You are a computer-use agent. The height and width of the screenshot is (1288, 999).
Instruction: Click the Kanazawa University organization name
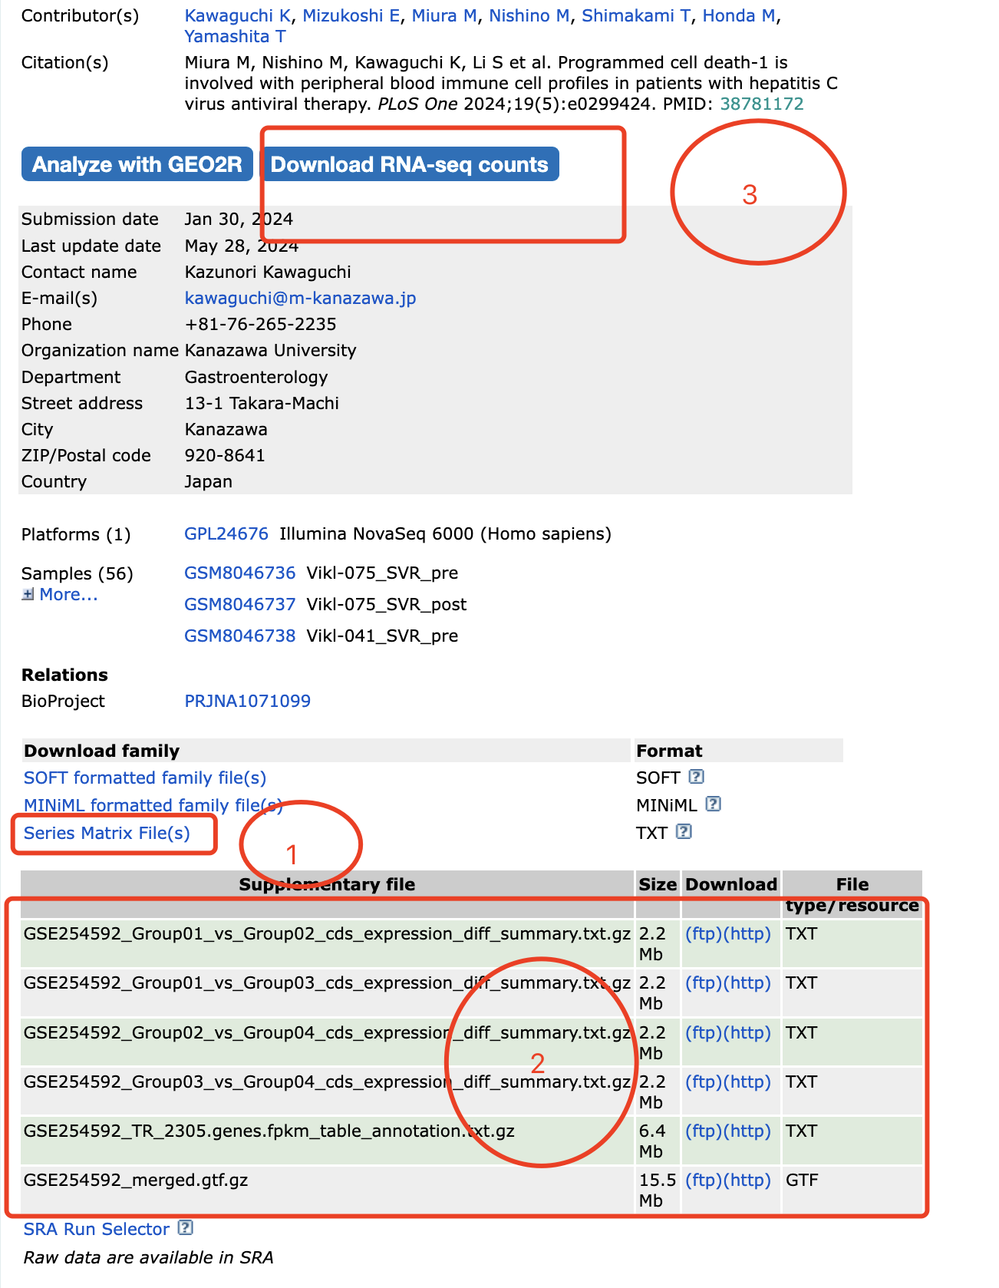click(x=271, y=350)
